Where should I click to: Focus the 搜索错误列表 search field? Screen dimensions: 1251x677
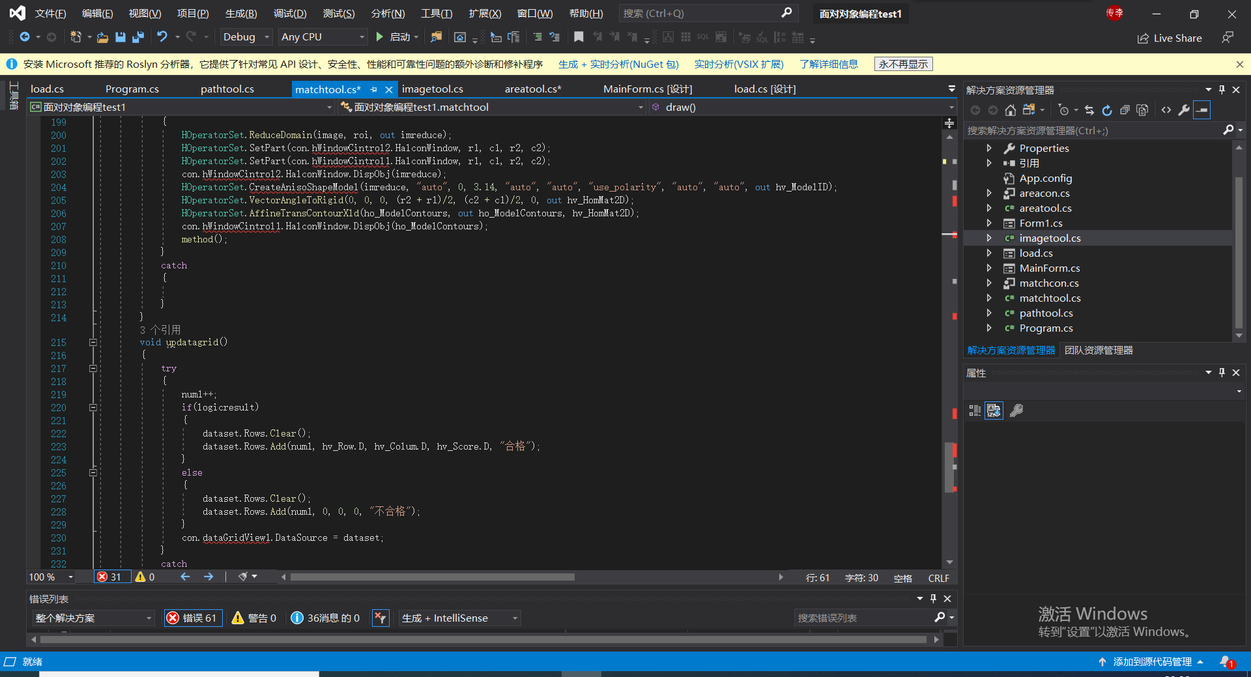[865, 618]
